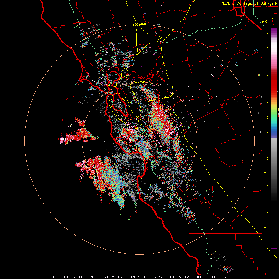Select the -6 dB legend value
This screenshot has height=279, width=279.
266,214
